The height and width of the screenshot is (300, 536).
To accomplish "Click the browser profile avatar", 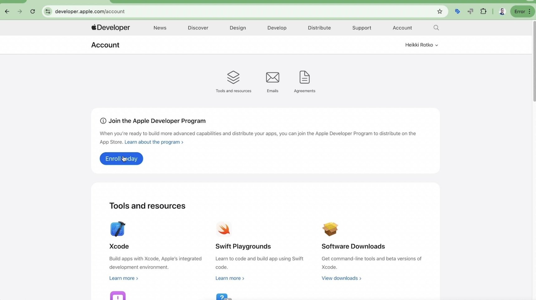I will pos(502,11).
